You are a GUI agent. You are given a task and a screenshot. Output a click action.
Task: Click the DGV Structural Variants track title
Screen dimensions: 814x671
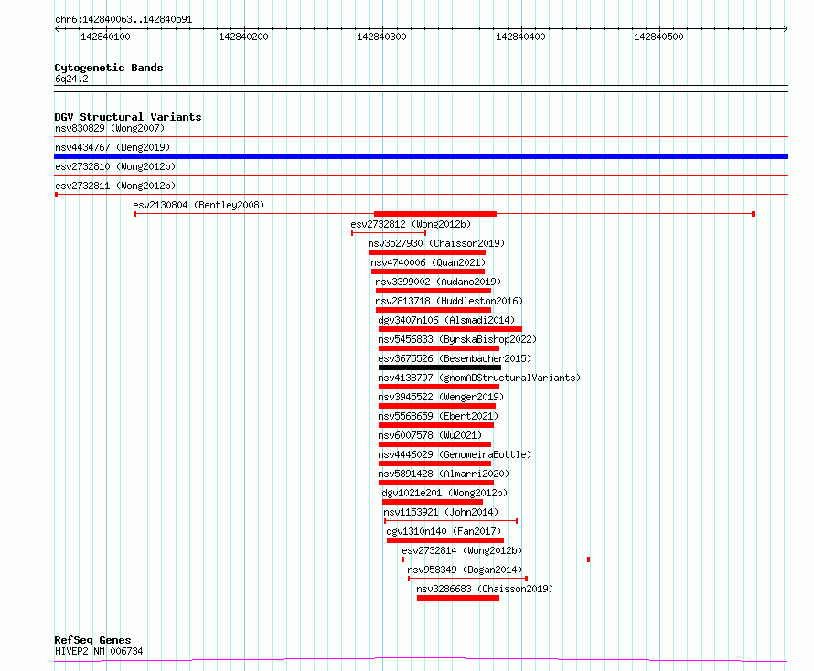pyautogui.click(x=128, y=117)
